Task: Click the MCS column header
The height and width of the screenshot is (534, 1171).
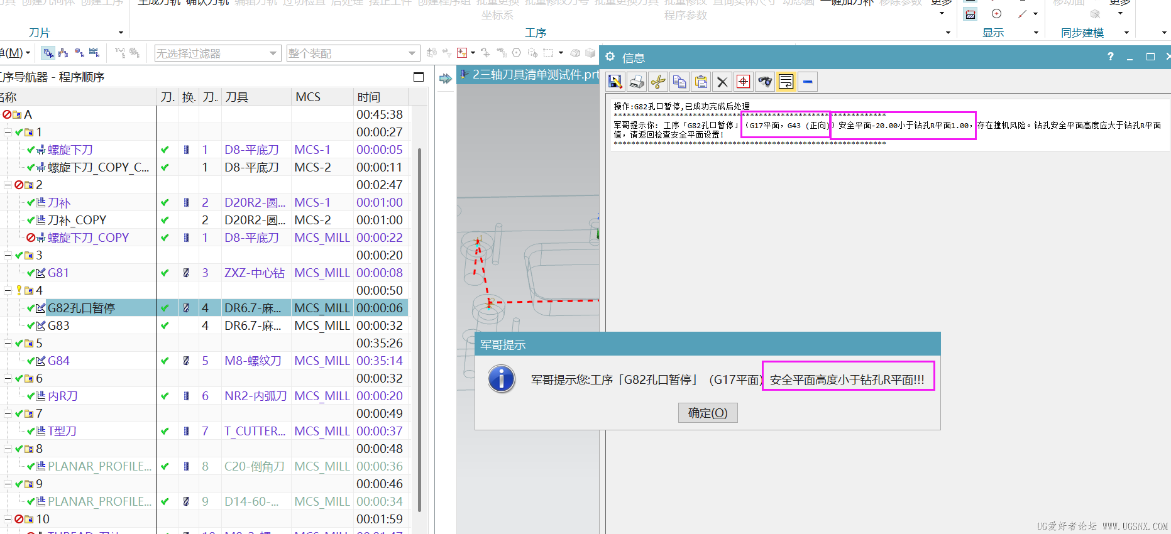Action: [322, 97]
